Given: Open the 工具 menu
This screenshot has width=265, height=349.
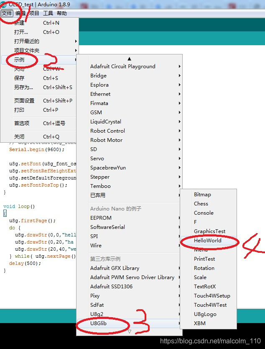Looking at the screenshot, I should pos(48,13).
